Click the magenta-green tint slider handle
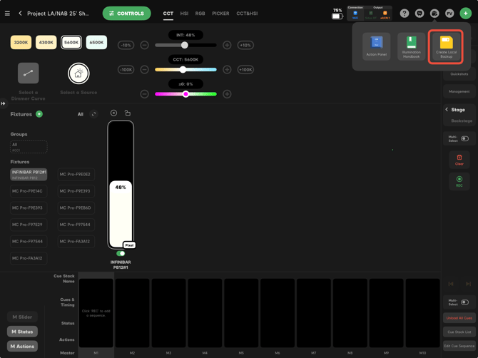Screen dimensions: 478x358 click(185, 94)
